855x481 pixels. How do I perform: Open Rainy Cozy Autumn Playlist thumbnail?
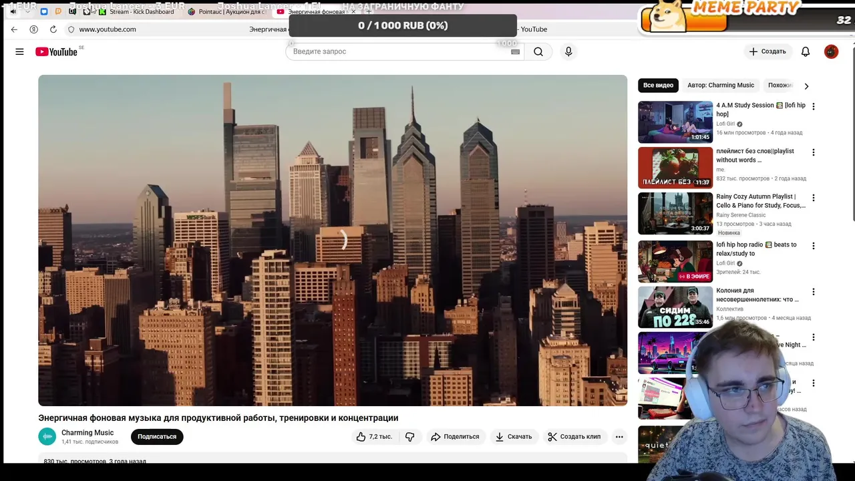click(x=675, y=214)
